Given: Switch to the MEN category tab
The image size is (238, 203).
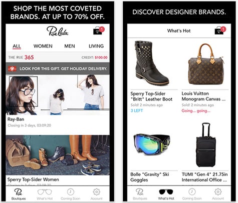Looking at the screenshot, I should (x=70, y=46).
